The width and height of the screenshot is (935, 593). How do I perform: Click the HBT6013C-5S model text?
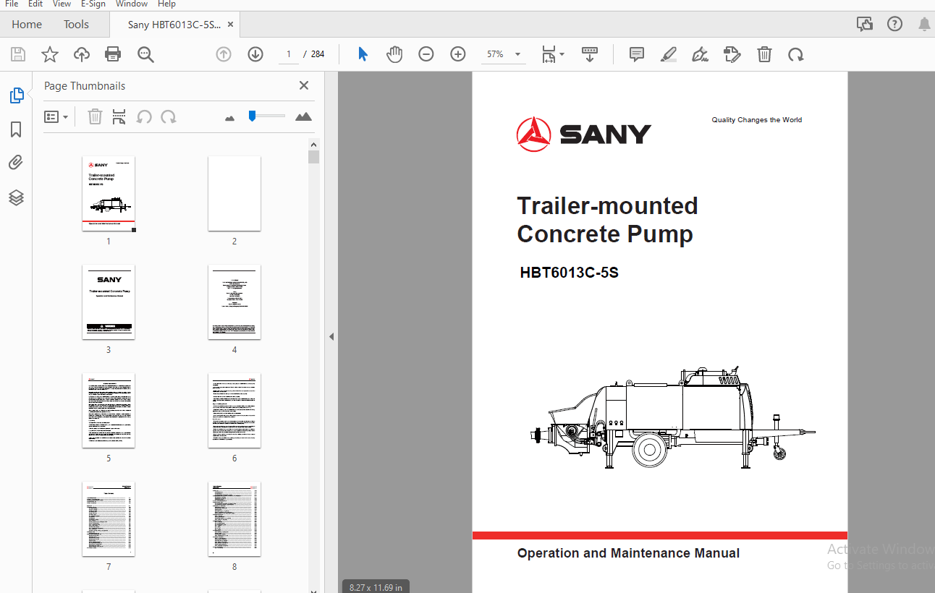pyautogui.click(x=569, y=273)
